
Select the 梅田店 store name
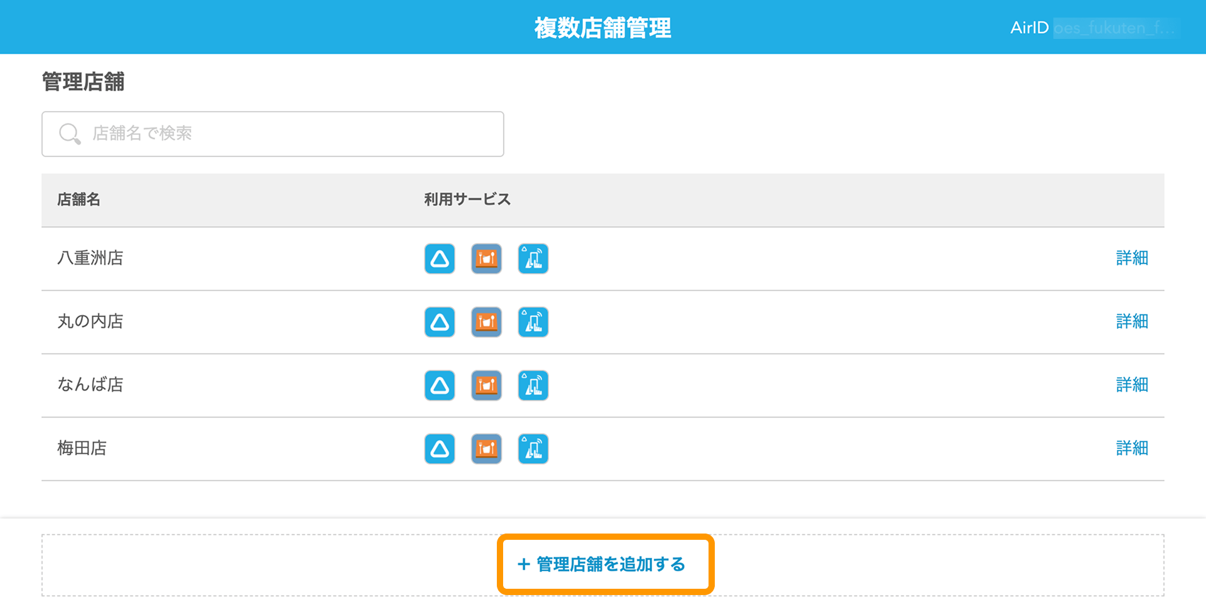pyautogui.click(x=82, y=448)
